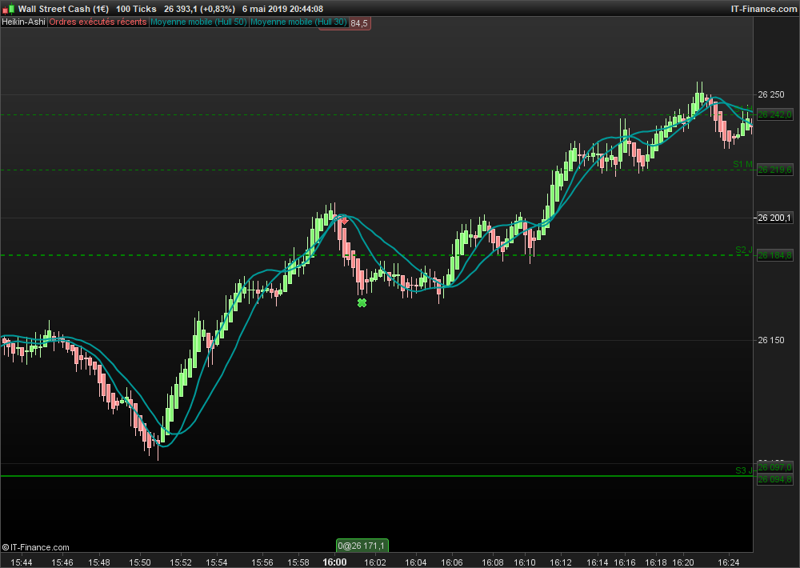
Task: Select the Moyenne mobile (Hull 50) legend
Action: point(198,22)
